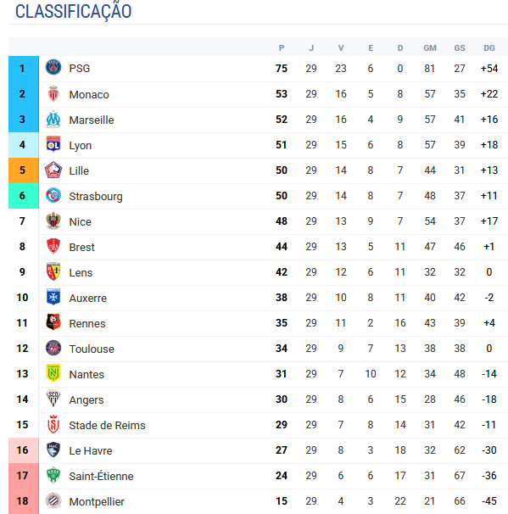The image size is (508, 514).
Task: Open the Monaco club crest
Action: click(x=53, y=94)
